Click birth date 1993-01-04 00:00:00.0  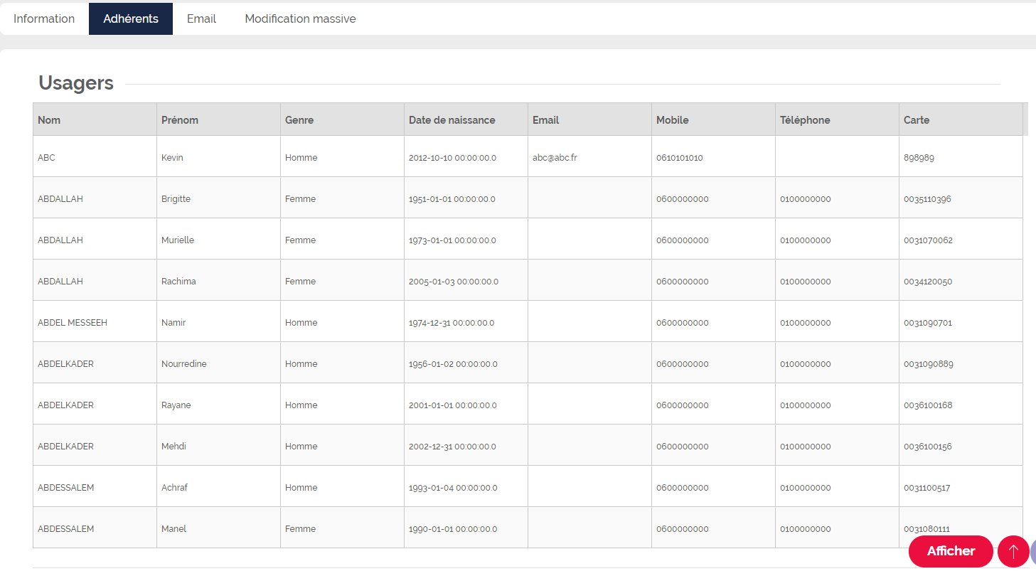453,488
